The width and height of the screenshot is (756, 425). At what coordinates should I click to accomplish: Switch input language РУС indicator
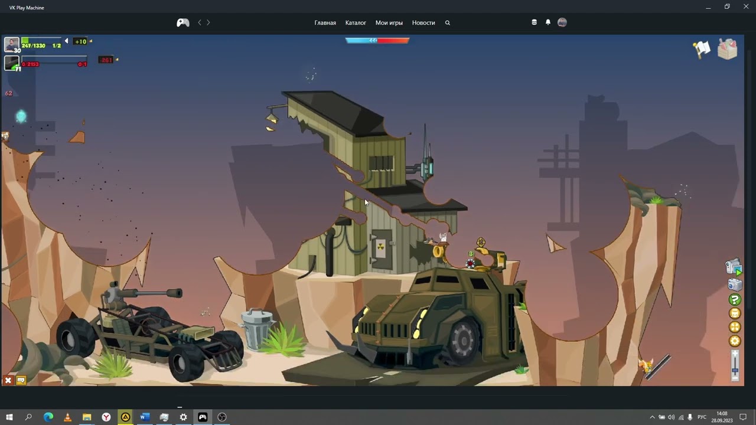(x=702, y=417)
